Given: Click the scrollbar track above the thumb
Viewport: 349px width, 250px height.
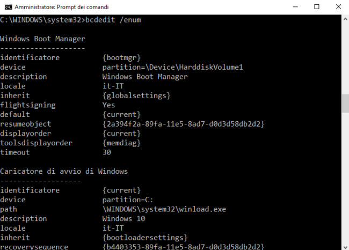Looking at the screenshot, I should 345,59.
